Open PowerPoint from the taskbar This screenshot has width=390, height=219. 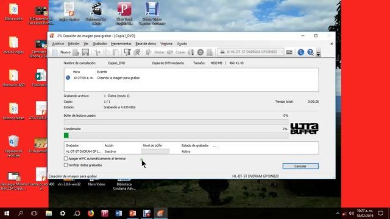133,214
